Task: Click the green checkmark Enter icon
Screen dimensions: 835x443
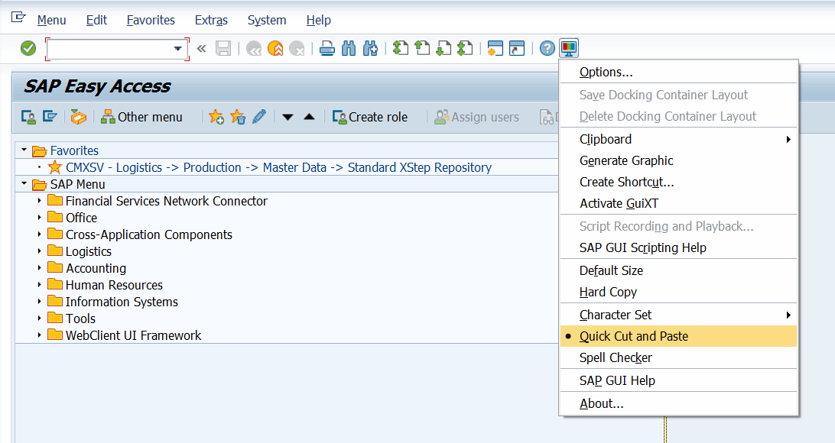Action: click(x=28, y=48)
